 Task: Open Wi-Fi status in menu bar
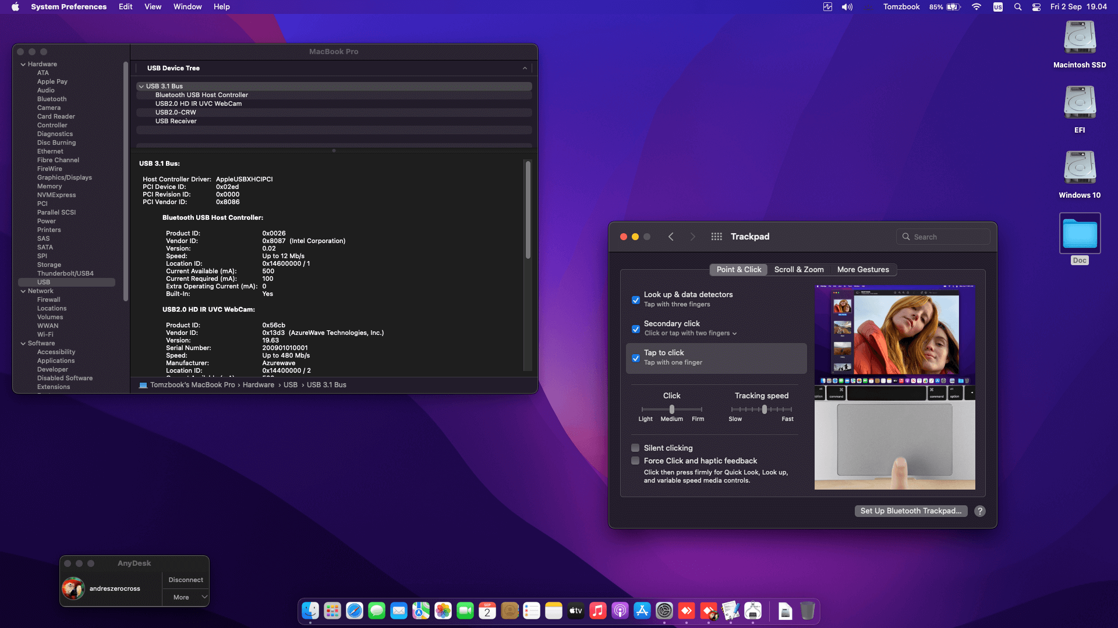(977, 7)
